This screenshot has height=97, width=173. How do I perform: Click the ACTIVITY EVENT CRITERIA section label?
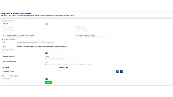(x=7, y=50)
